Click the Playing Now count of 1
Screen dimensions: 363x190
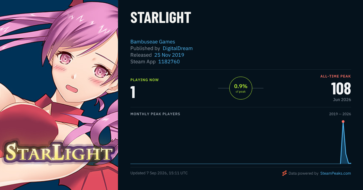pyautogui.click(x=133, y=92)
